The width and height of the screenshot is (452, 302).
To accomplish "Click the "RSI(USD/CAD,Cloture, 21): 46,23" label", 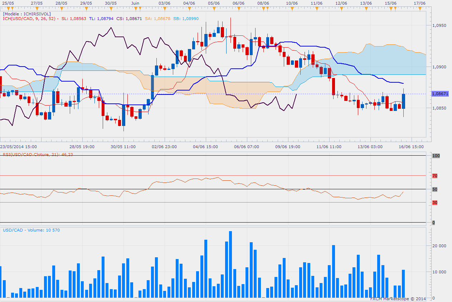I will (x=38, y=154).
